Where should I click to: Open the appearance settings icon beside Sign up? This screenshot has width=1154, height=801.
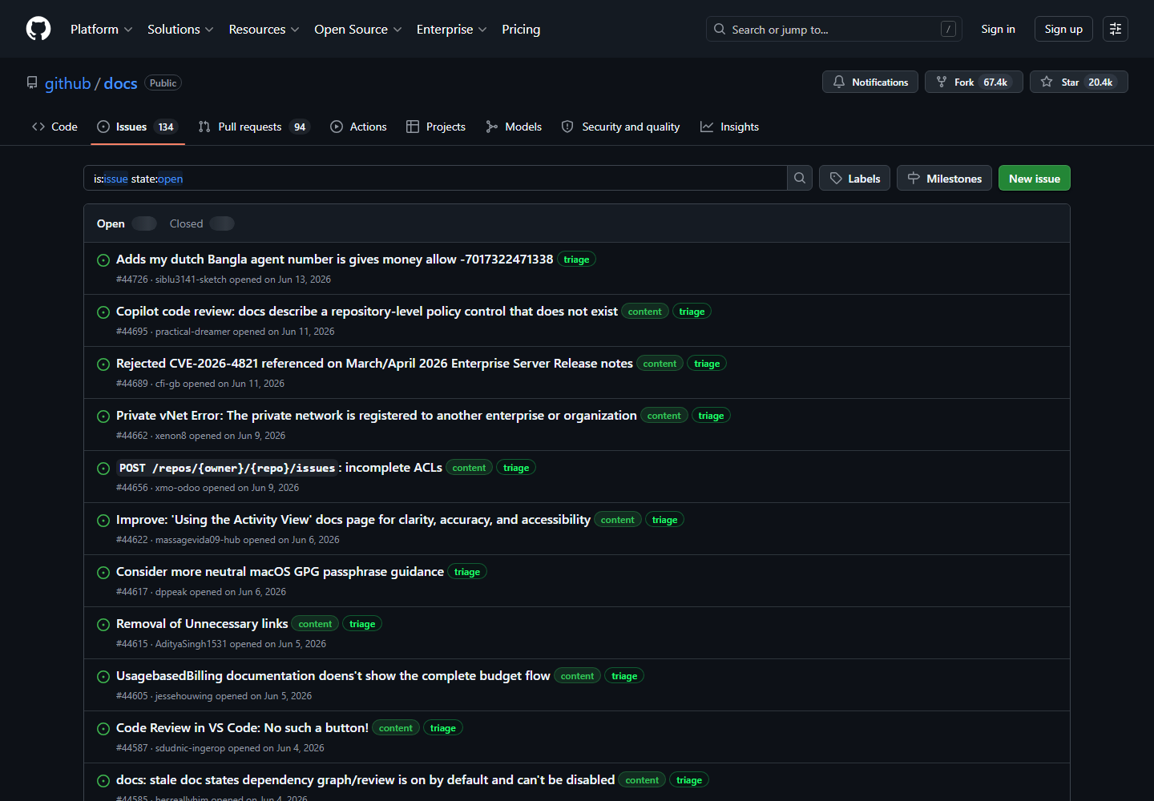click(x=1116, y=29)
